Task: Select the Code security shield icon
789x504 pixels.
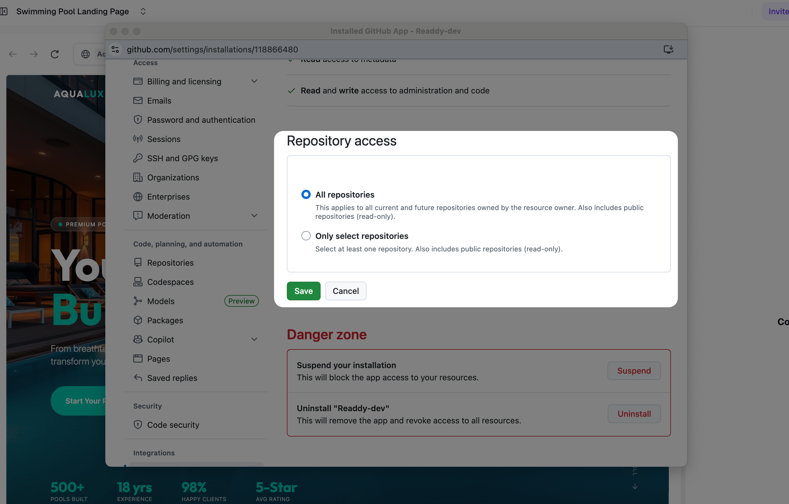Action: point(138,424)
